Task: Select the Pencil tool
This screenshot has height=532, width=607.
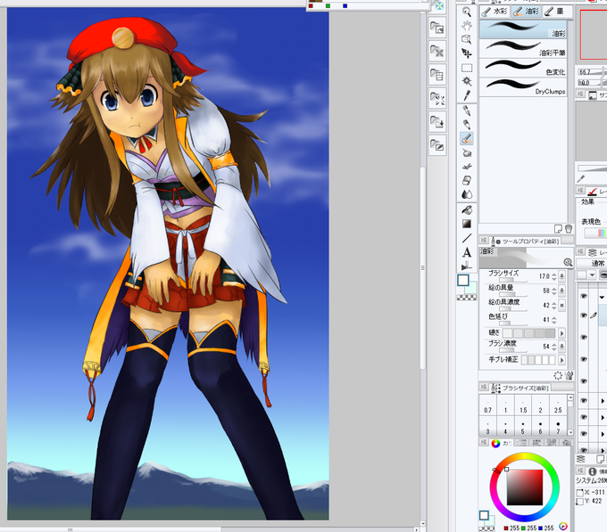Action: click(467, 125)
